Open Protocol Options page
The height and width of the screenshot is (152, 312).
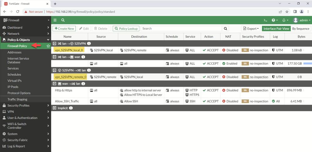pos(19,93)
